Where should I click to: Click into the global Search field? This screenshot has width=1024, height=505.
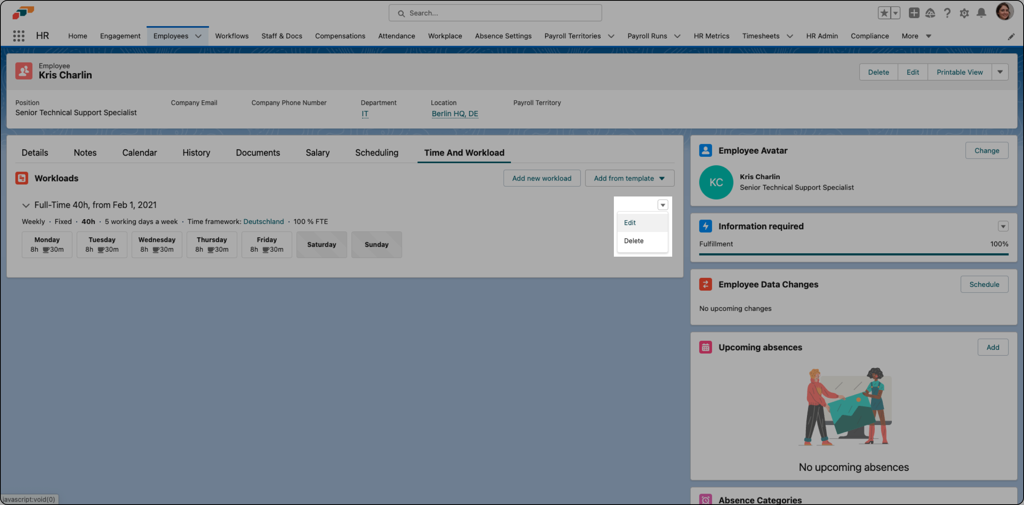click(x=495, y=13)
